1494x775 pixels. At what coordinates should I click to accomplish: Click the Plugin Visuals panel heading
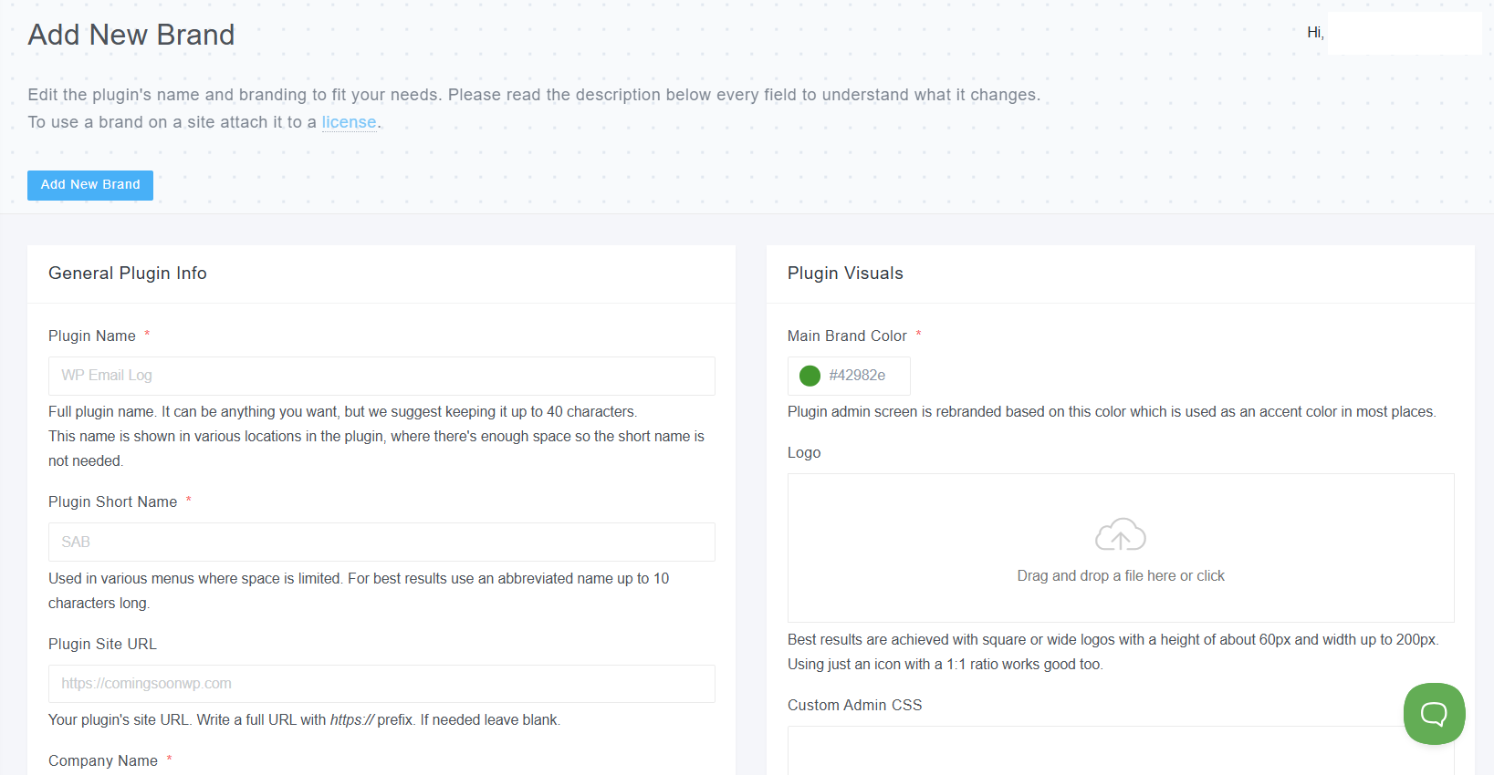pos(845,274)
